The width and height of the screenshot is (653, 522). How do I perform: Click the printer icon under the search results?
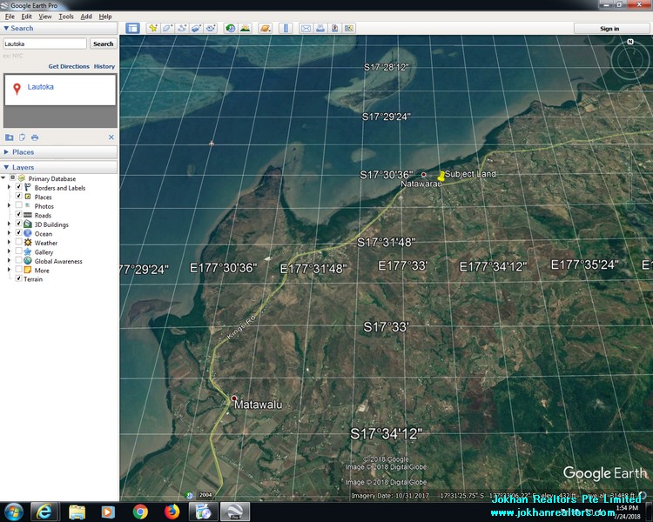coord(35,137)
